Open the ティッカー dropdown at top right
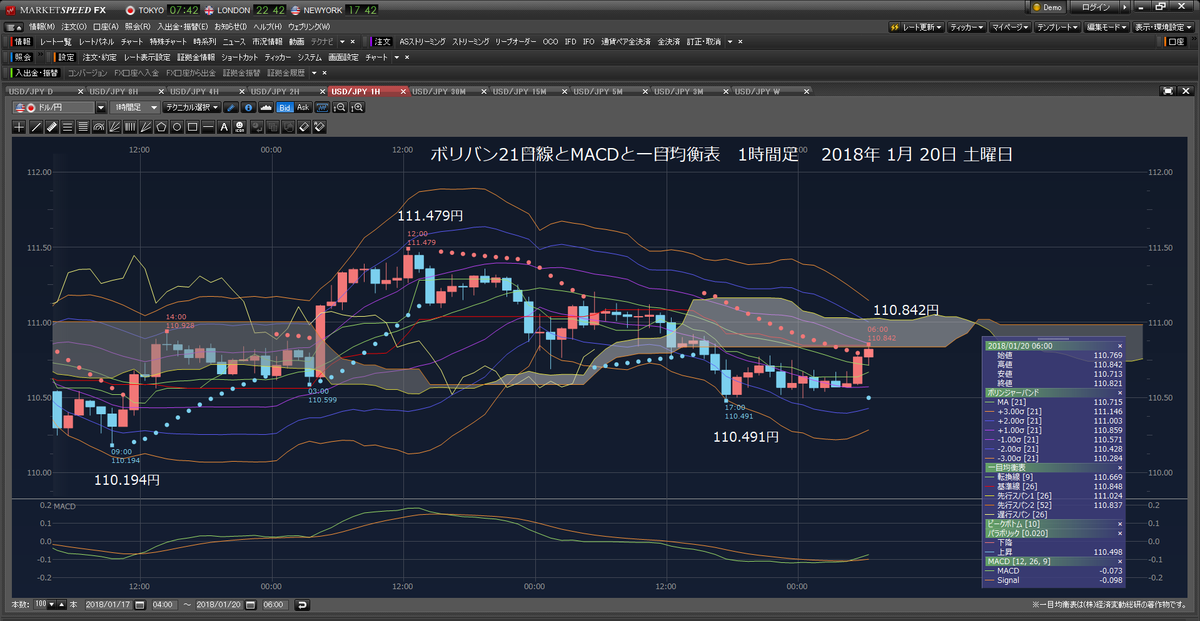Screen dimensions: 1200x621 pos(967,27)
